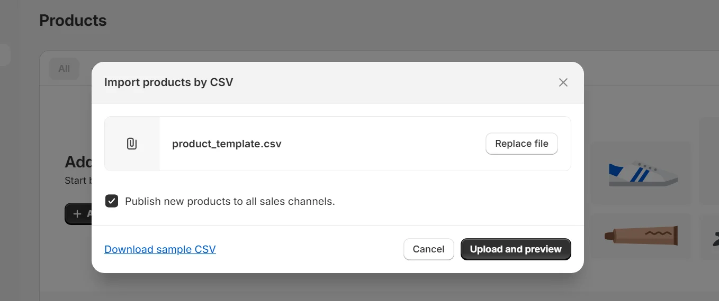719x301 pixels.
Task: Start the import with Upload and preview
Action: (516, 249)
